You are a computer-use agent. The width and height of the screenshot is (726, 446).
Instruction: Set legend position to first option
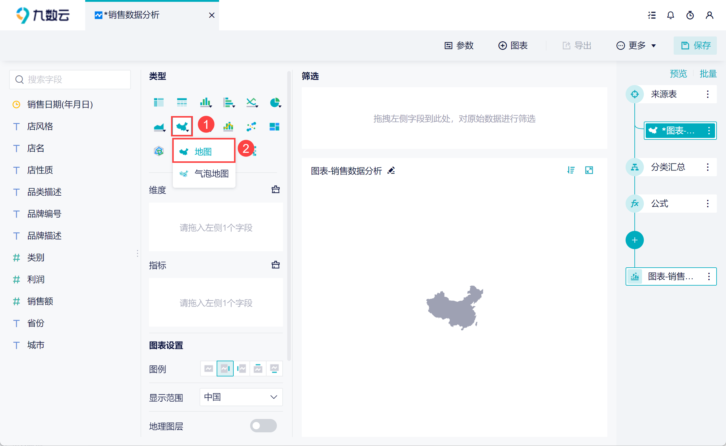[x=209, y=369]
